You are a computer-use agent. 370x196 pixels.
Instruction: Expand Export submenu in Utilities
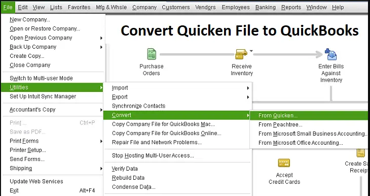coord(178,97)
